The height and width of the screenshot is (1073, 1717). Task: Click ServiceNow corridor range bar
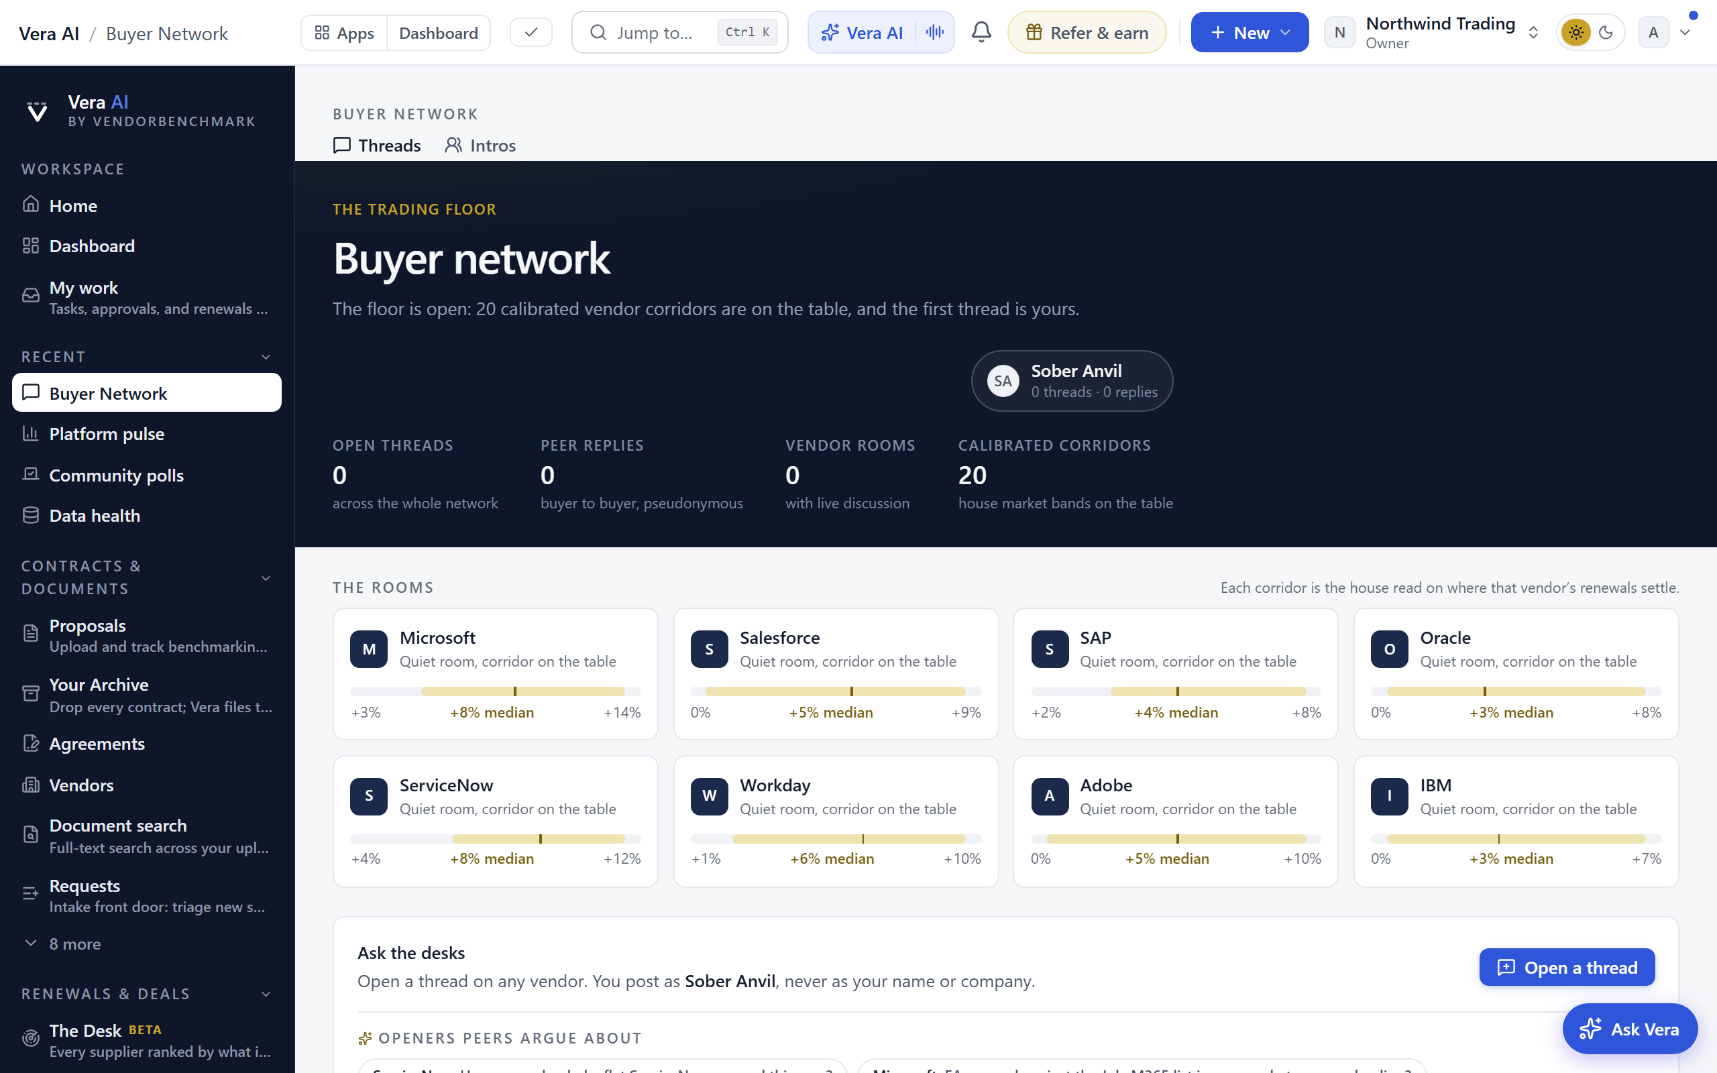(x=495, y=839)
